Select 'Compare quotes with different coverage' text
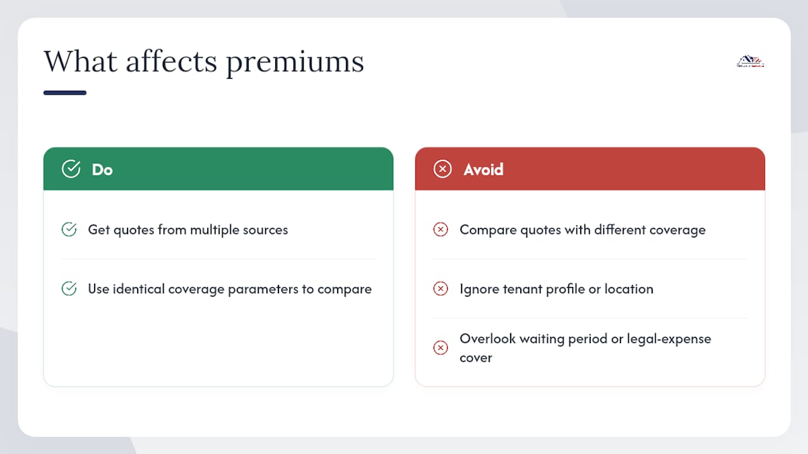808x454 pixels. click(x=583, y=230)
